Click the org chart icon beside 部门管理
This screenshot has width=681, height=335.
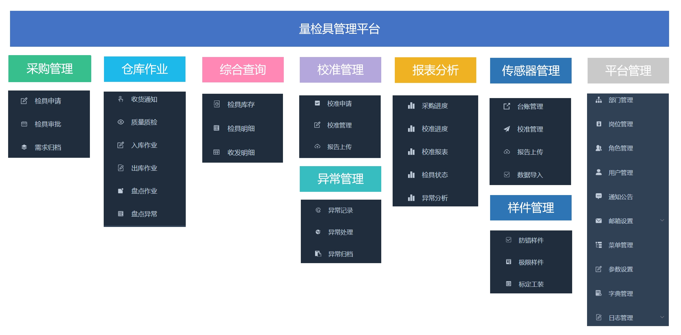599,100
